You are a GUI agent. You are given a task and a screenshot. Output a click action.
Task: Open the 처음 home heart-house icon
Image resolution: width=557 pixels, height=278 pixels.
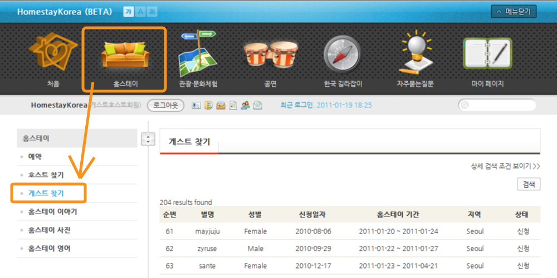click(x=53, y=53)
